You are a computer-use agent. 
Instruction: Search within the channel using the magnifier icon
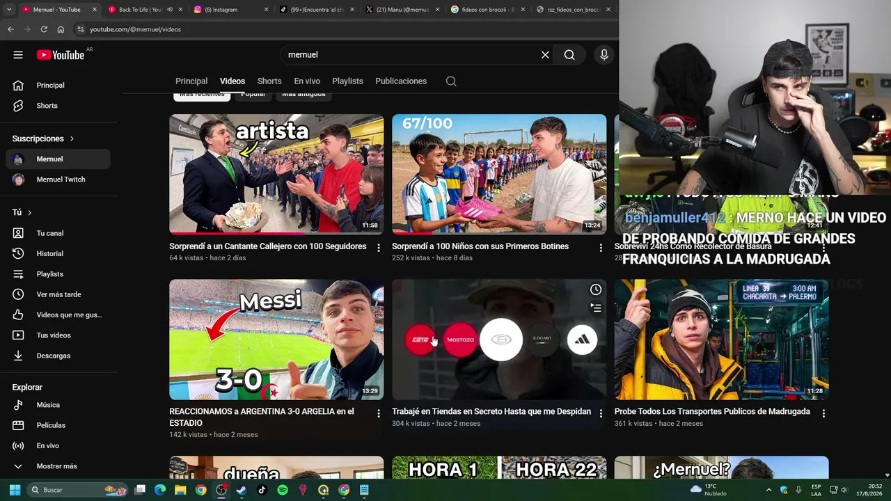coord(451,81)
